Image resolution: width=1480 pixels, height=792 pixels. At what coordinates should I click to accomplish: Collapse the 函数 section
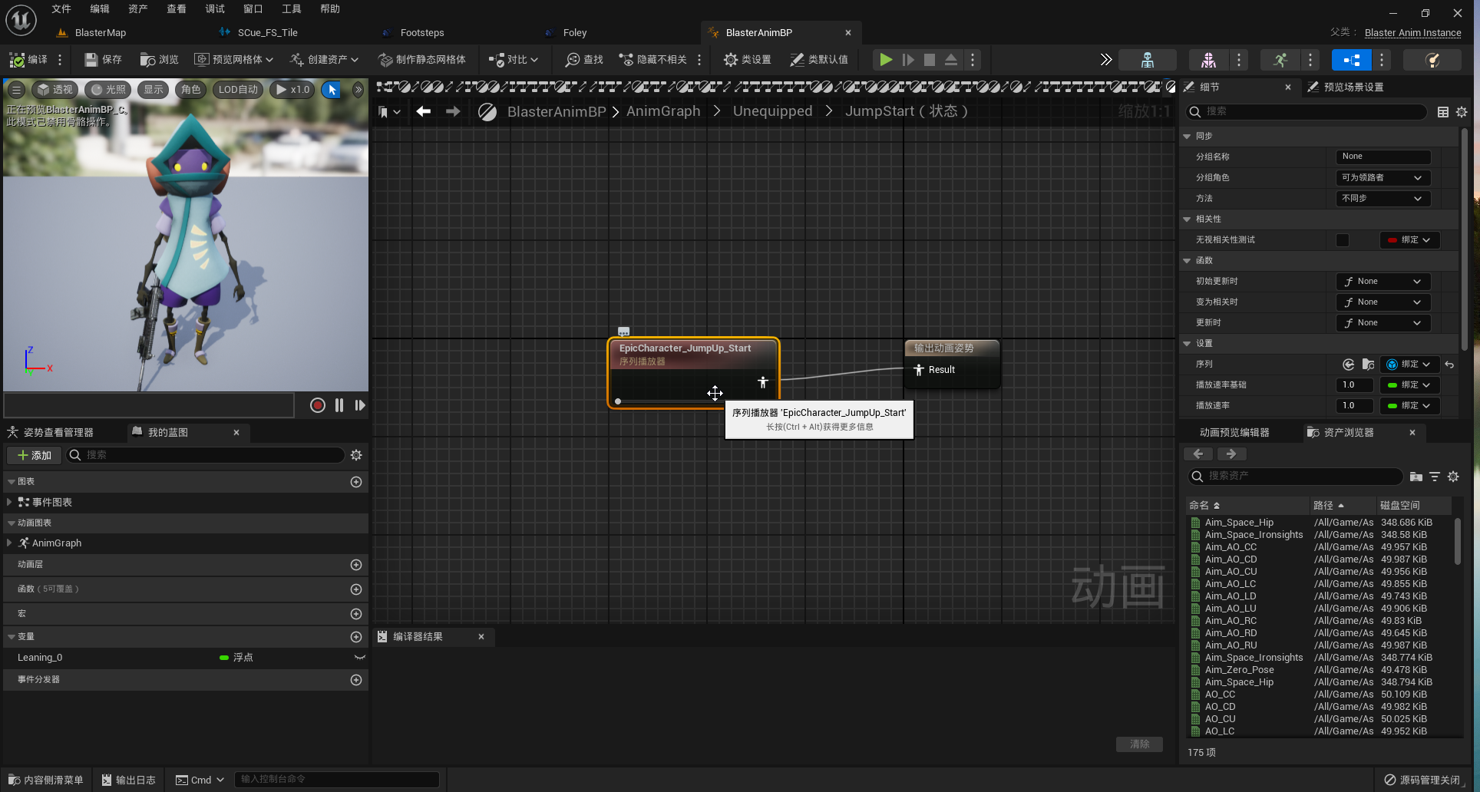[x=1187, y=260]
